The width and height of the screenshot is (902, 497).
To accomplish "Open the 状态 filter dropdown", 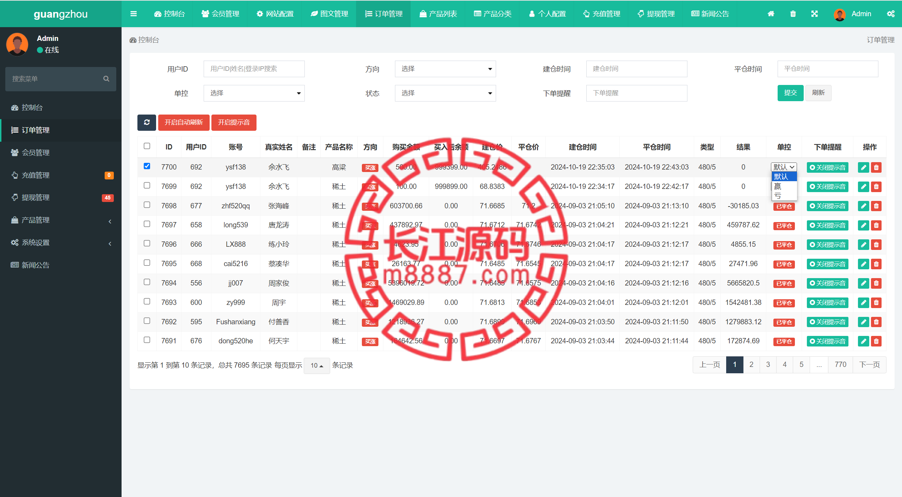I will tap(445, 93).
